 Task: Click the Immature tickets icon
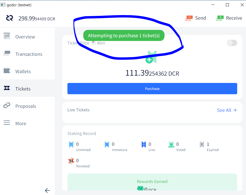tap(107, 144)
